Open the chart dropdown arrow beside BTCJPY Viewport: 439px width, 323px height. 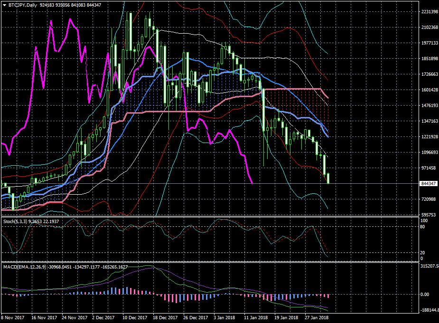4,5
